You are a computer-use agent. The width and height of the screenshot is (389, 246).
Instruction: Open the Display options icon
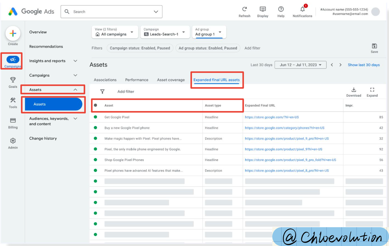263,9
